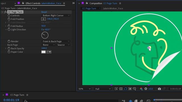Show hidden panels with the double chevron
The width and height of the screenshot is (182, 102).
click(x=73, y=3)
